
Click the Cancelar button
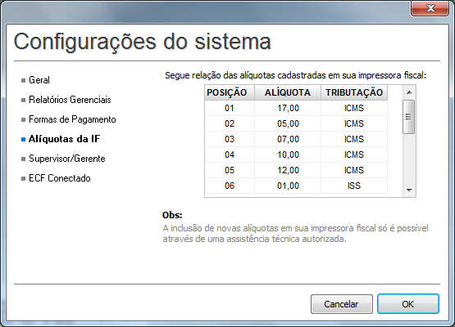(342, 304)
